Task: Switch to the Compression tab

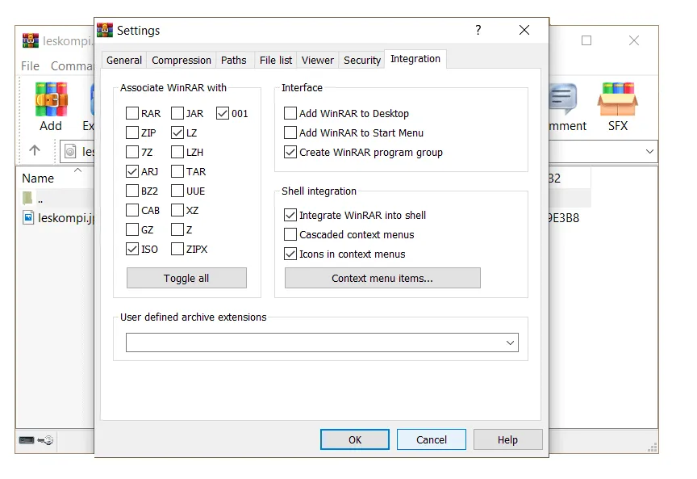Action: pos(182,60)
